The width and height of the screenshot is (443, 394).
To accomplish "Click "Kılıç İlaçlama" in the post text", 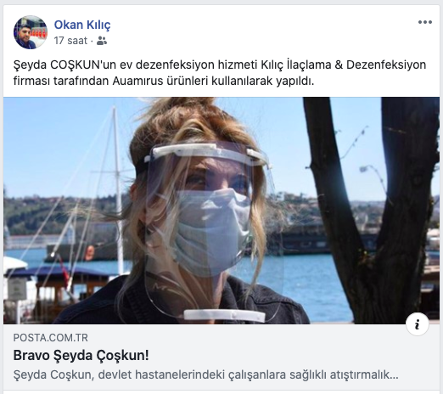I will (x=295, y=65).
